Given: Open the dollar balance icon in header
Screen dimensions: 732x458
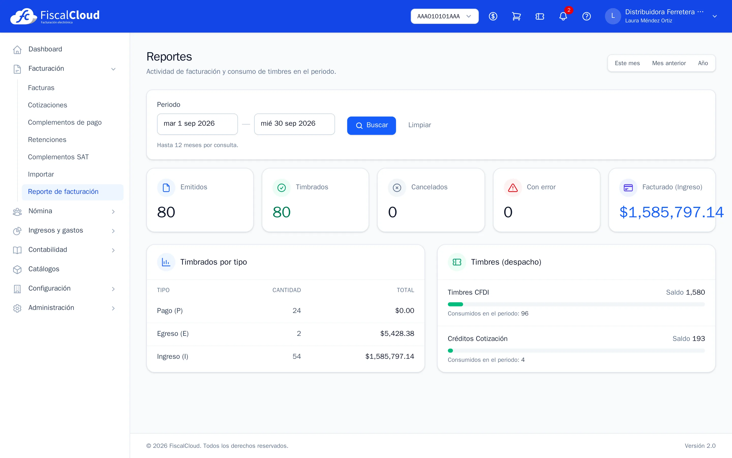Looking at the screenshot, I should coord(493,16).
